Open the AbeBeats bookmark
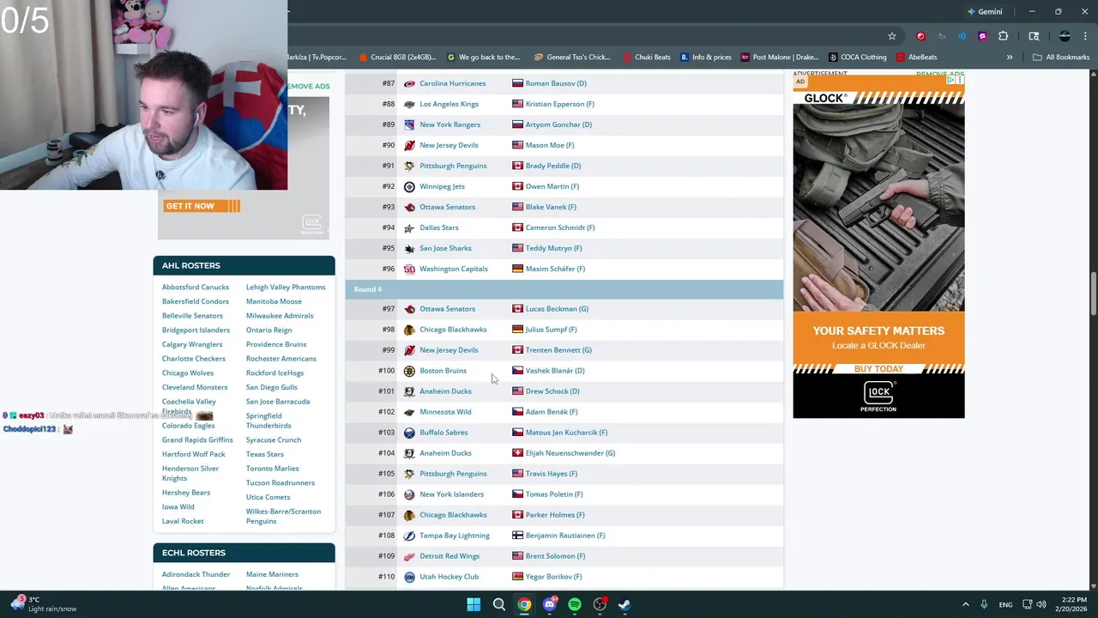The width and height of the screenshot is (1098, 618). point(916,58)
